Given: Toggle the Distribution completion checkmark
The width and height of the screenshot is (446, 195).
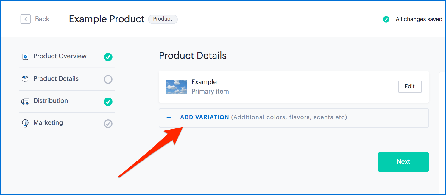Looking at the screenshot, I should 108,102.
